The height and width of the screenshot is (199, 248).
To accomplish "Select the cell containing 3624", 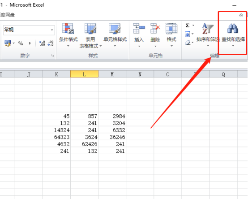I will (x=84, y=137).
